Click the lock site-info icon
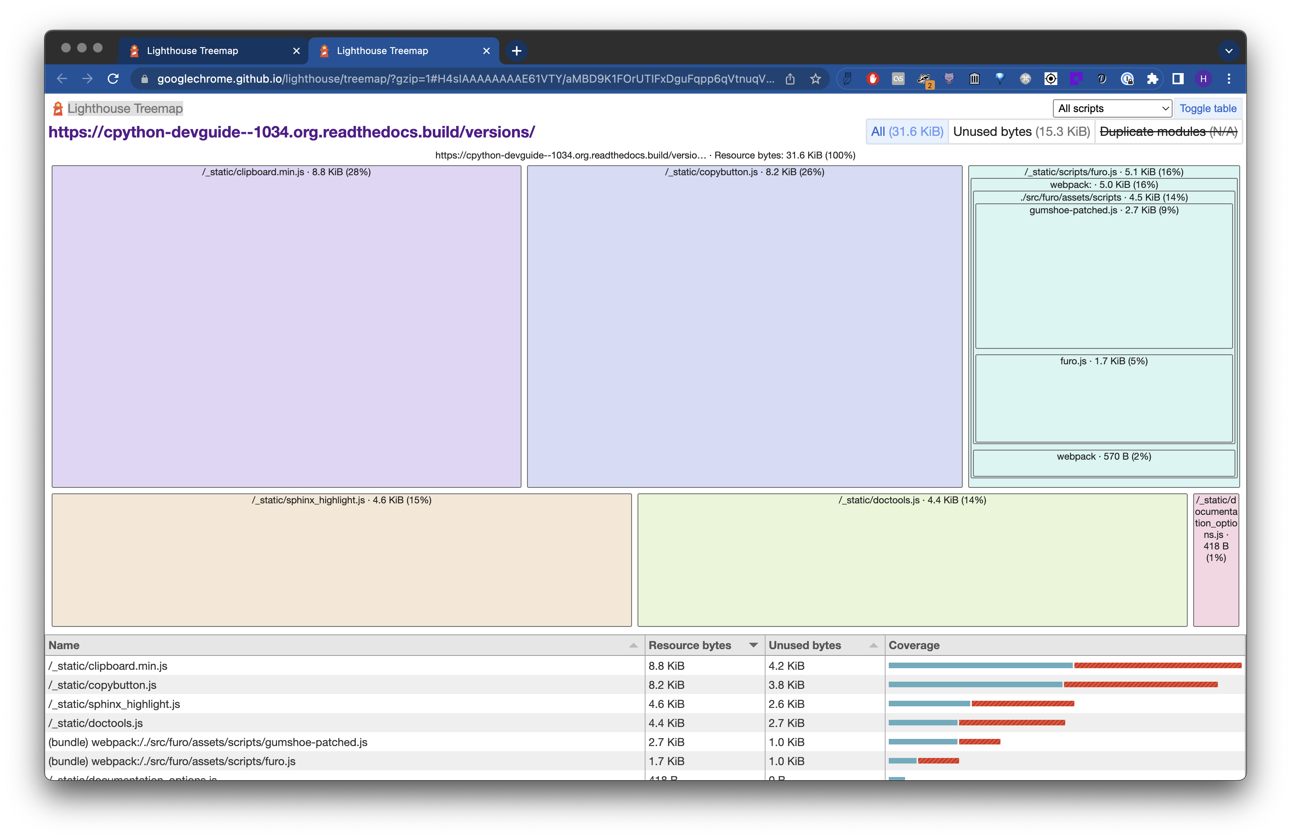Viewport: 1291px width, 839px height. 144,79
